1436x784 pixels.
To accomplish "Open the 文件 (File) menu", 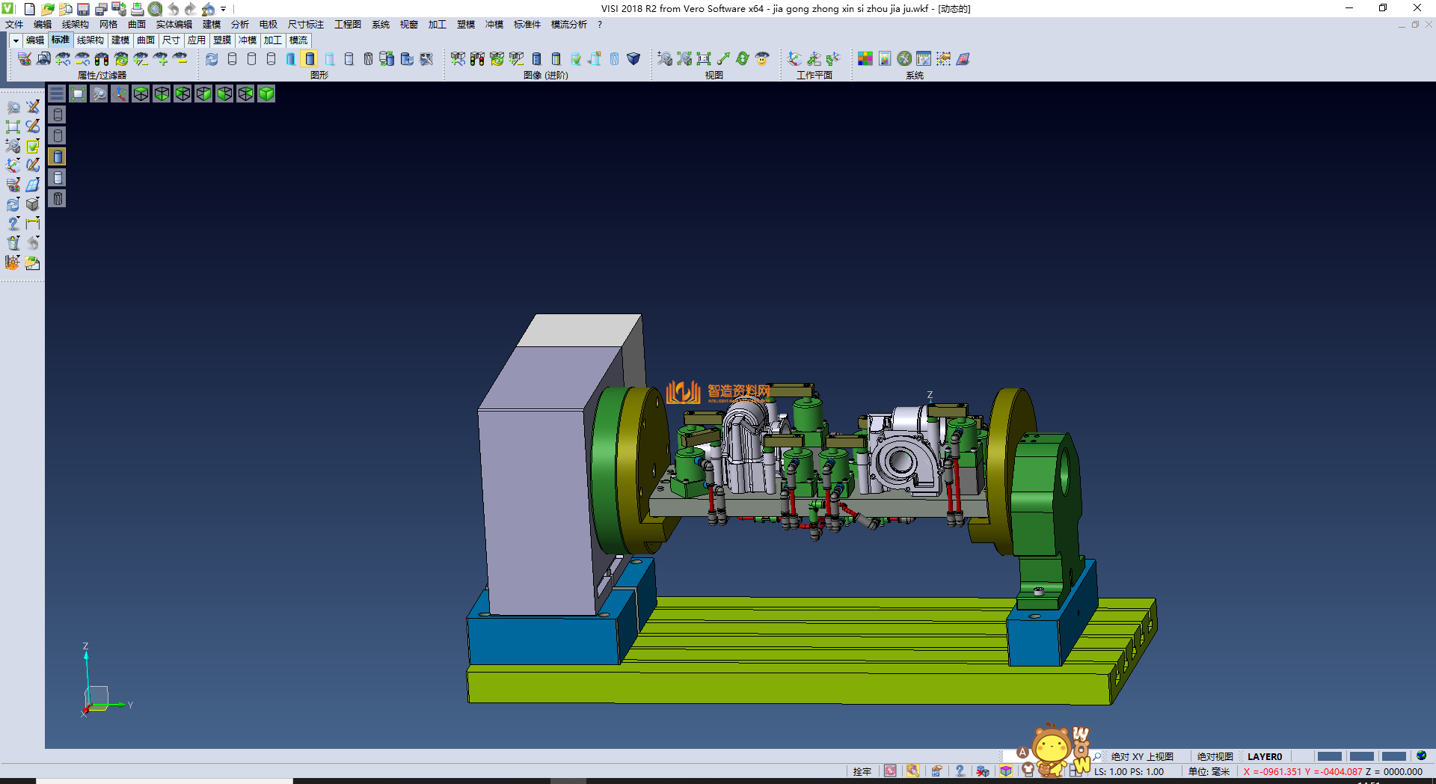I will tap(14, 25).
